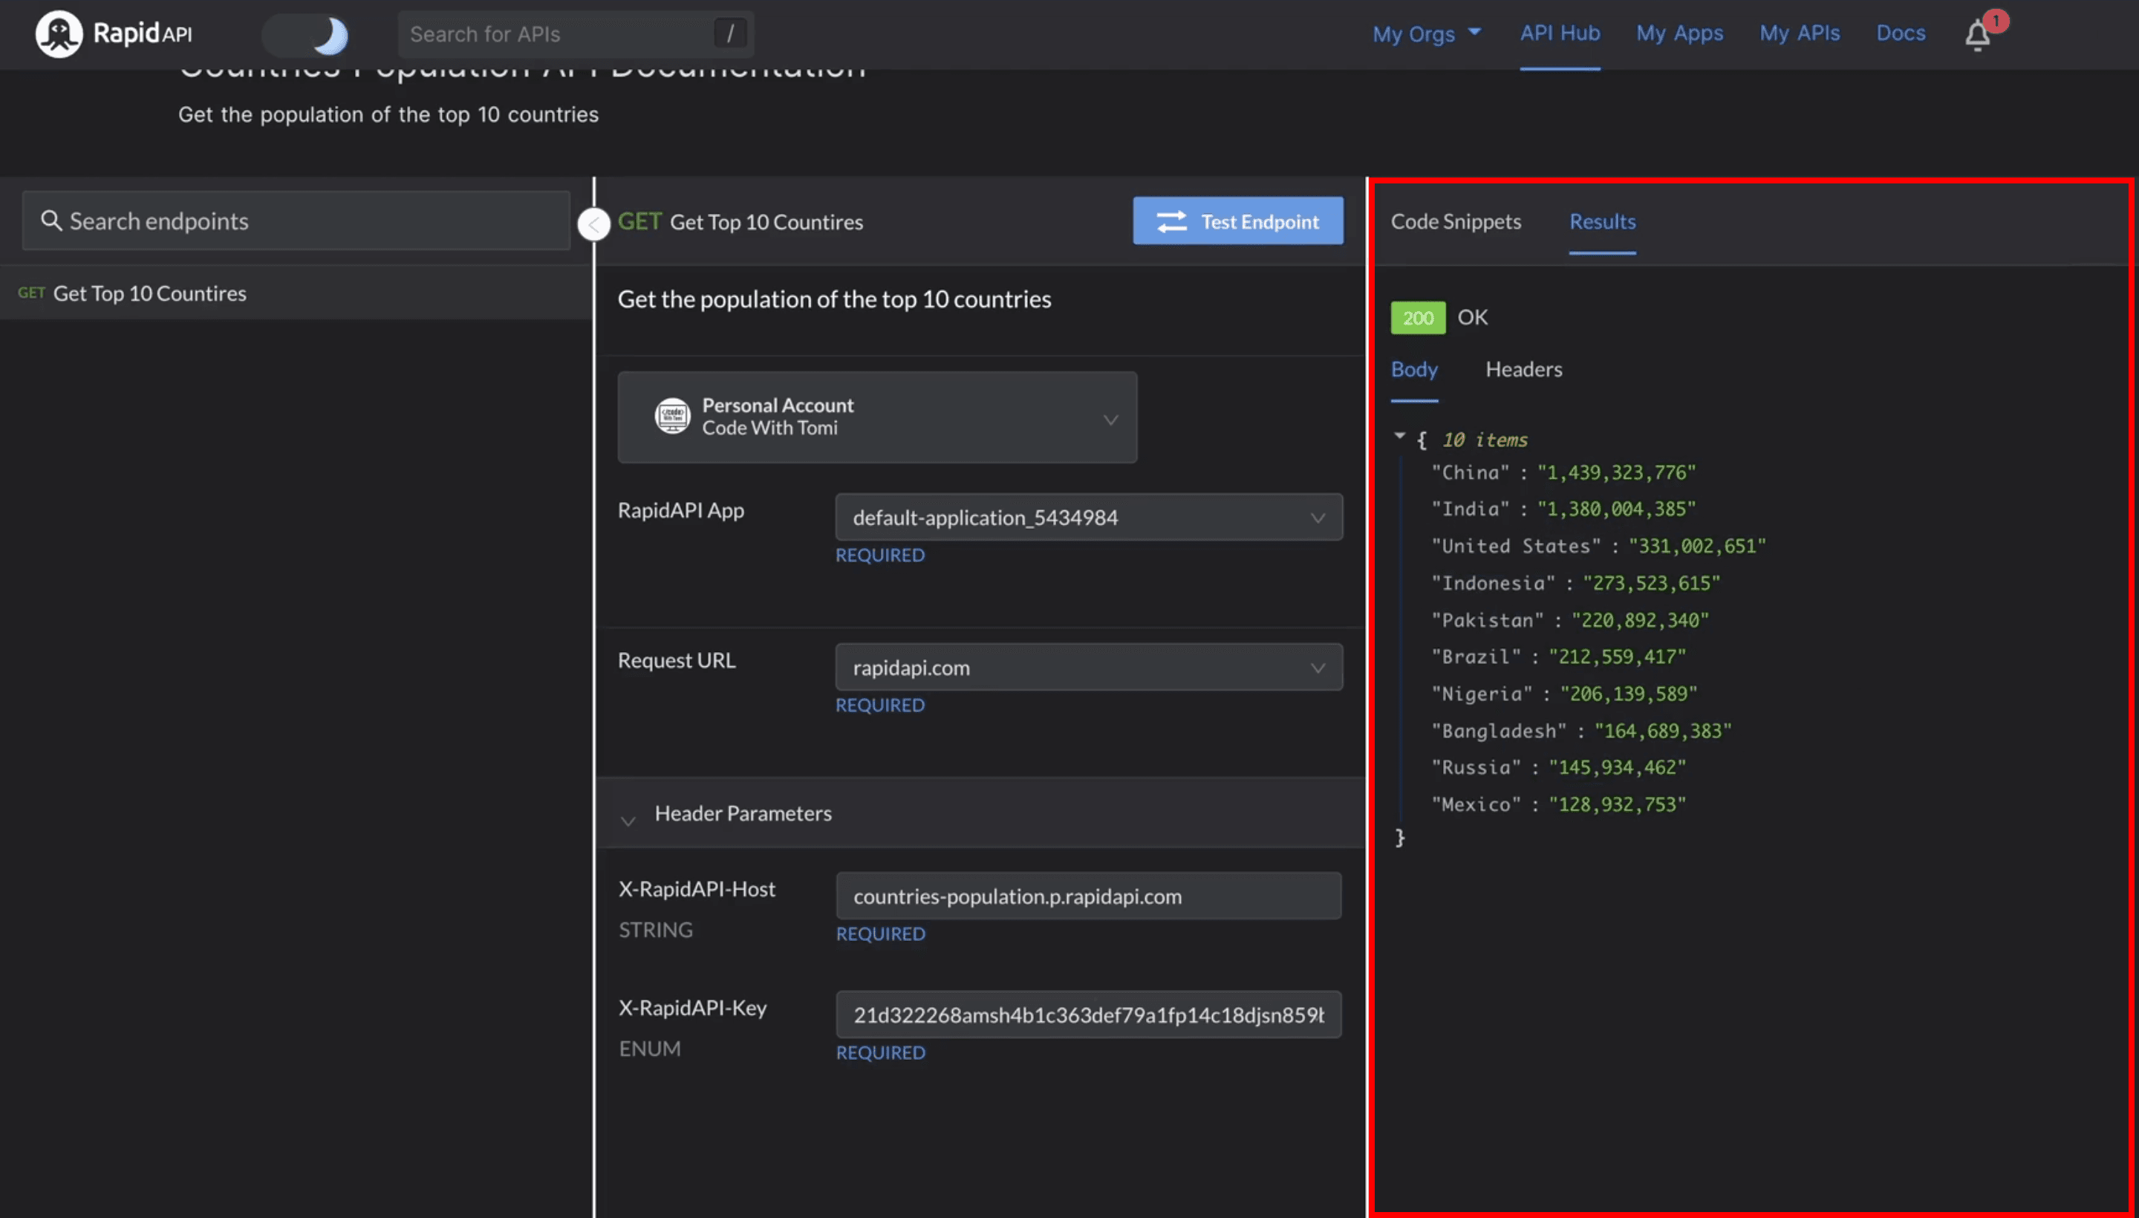The image size is (2139, 1218).
Task: Collapse the endpoints sidebar with arrow handle
Action: click(x=594, y=224)
